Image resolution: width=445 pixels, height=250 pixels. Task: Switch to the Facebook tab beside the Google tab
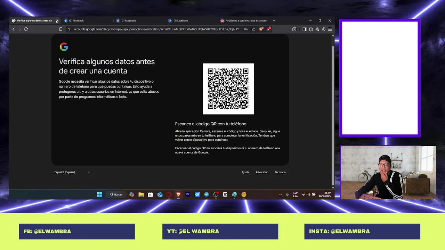(x=87, y=20)
